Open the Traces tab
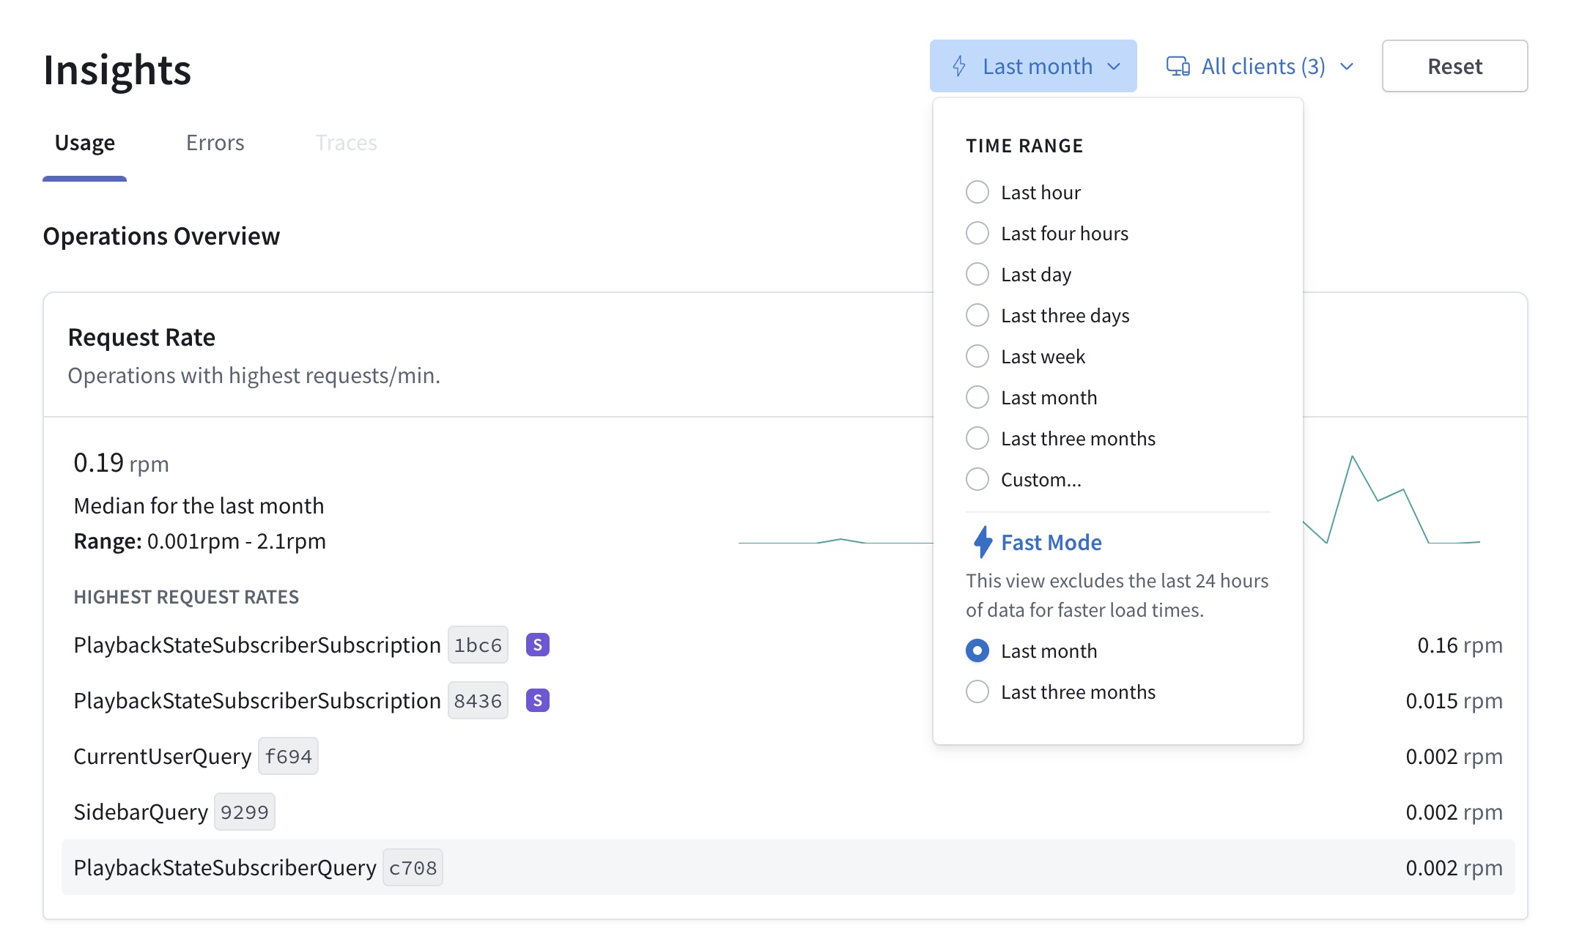Image resolution: width=1571 pixels, height=942 pixels. (346, 142)
